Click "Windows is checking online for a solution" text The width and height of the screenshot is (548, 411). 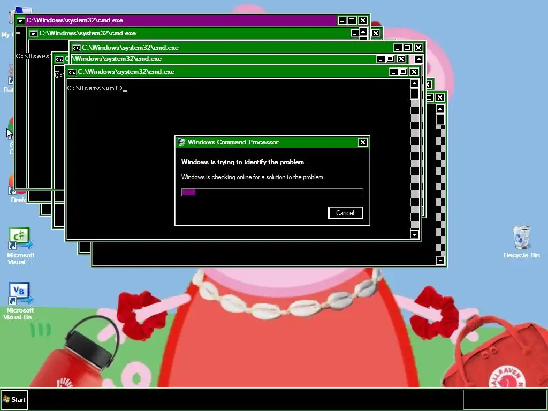(x=252, y=177)
